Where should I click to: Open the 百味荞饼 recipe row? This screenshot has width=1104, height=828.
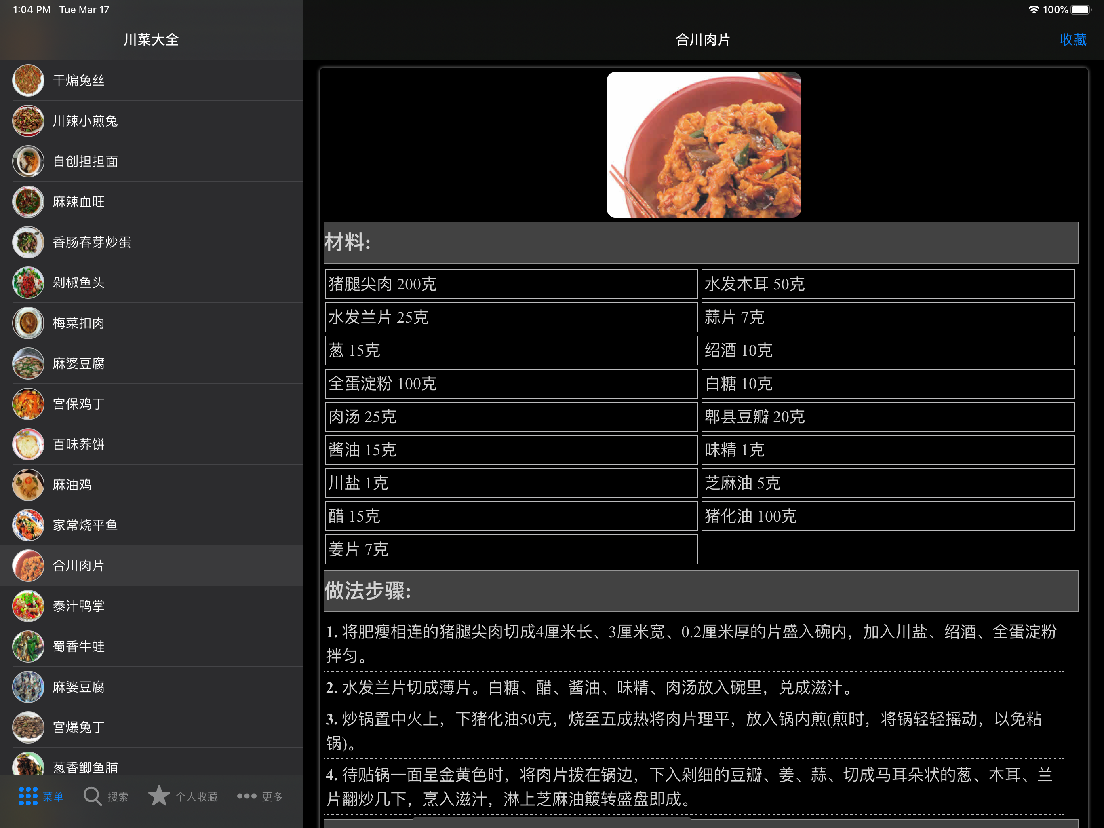coord(152,444)
